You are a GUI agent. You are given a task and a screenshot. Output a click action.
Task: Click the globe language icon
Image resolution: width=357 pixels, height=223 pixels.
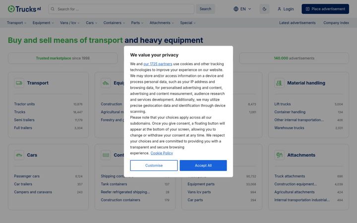tap(236, 9)
